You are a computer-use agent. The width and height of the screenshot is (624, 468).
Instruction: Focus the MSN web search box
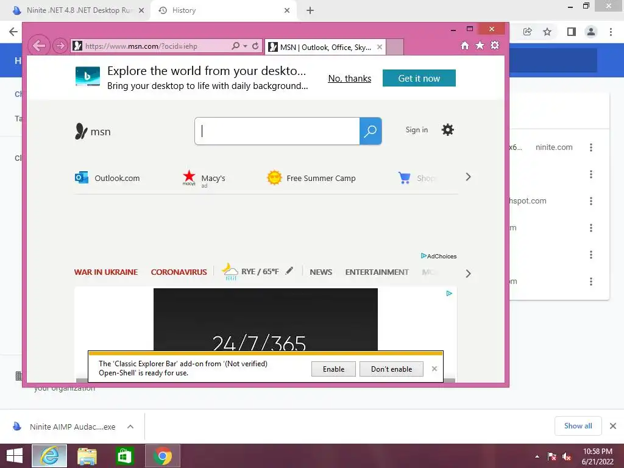277,131
